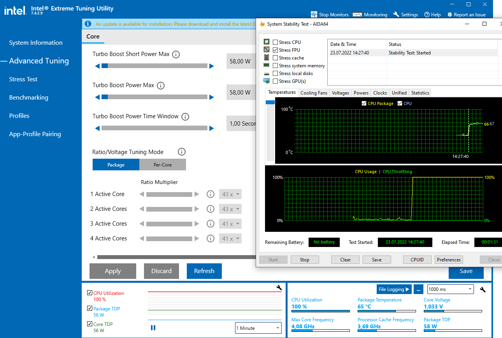Image resolution: width=502 pixels, height=338 pixels.
Task: Open Preferences in AIDA64
Action: (x=449, y=260)
